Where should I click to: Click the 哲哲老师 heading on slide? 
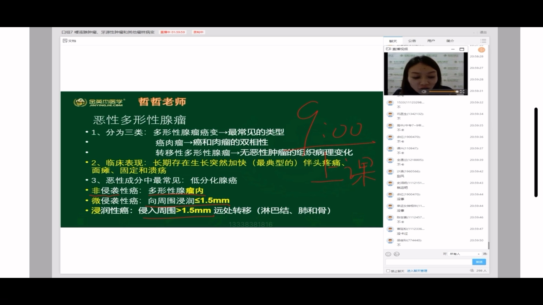(162, 102)
